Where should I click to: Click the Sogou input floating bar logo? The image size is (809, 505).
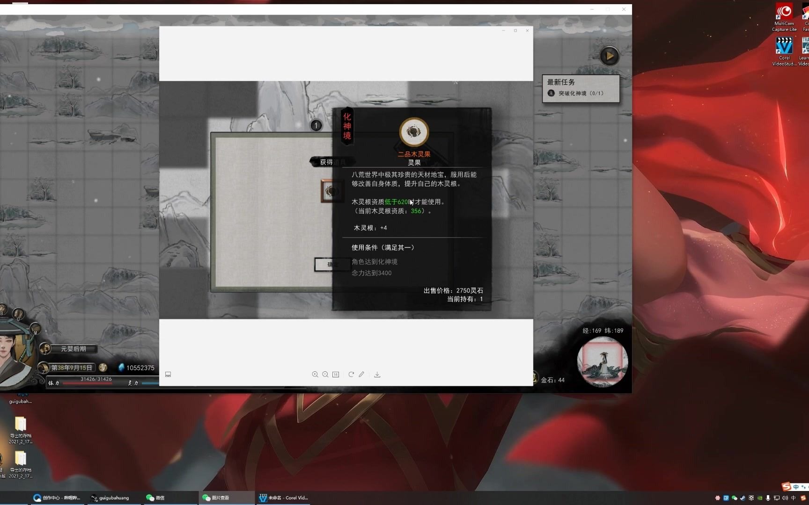click(x=786, y=486)
